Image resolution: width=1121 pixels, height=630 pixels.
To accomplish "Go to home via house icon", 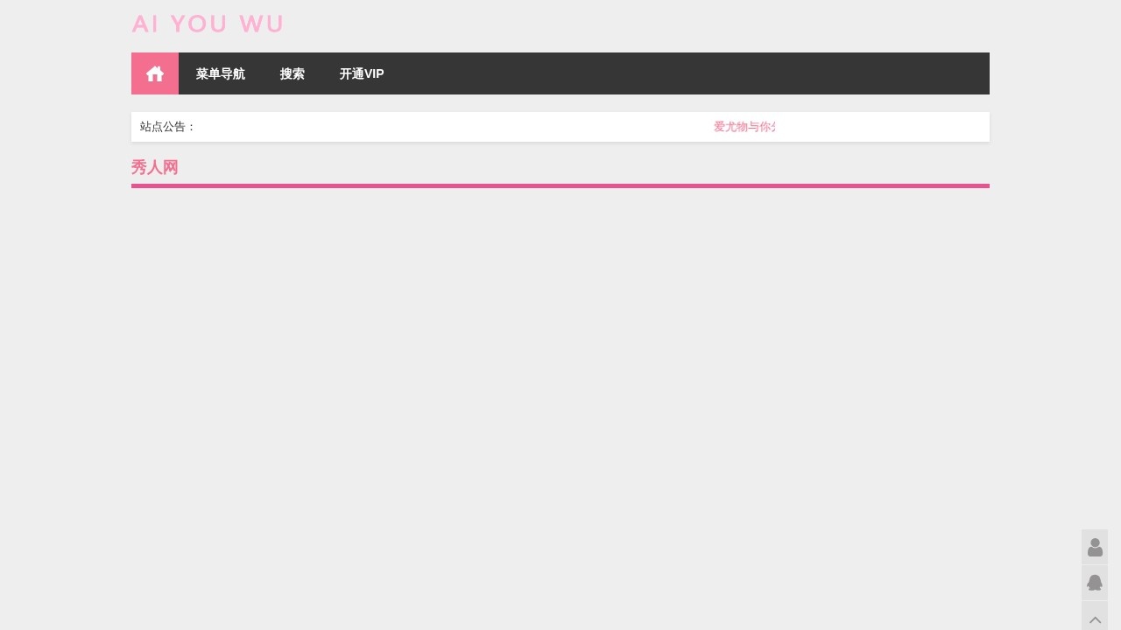I will pyautogui.click(x=155, y=73).
